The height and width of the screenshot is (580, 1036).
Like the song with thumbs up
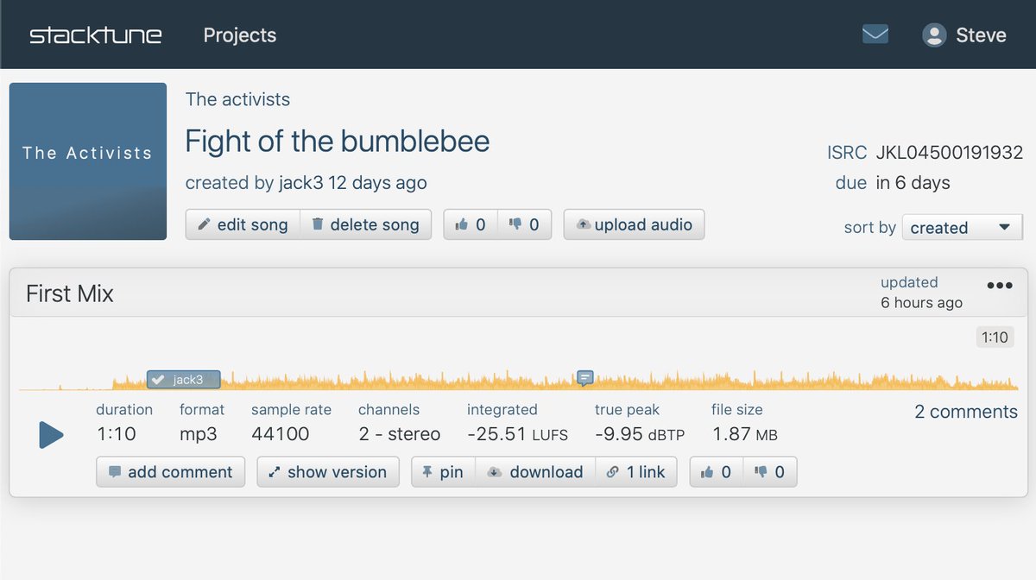pos(471,224)
